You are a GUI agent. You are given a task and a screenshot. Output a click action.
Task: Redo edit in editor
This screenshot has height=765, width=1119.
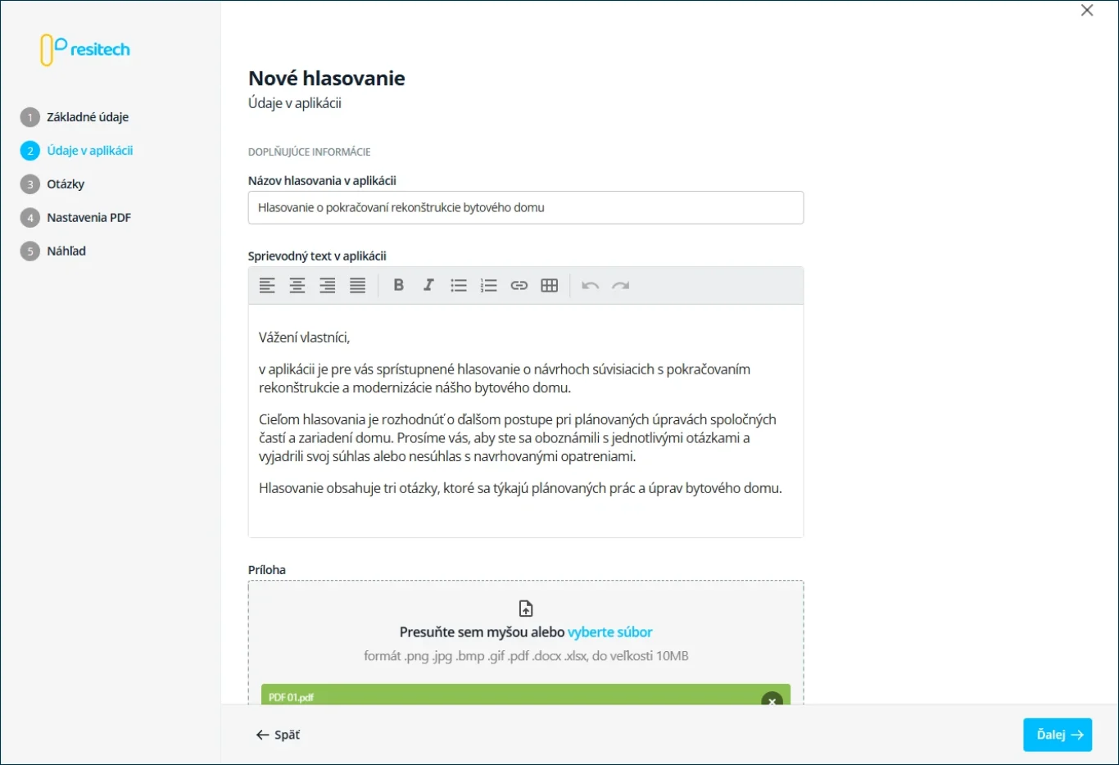tap(621, 285)
